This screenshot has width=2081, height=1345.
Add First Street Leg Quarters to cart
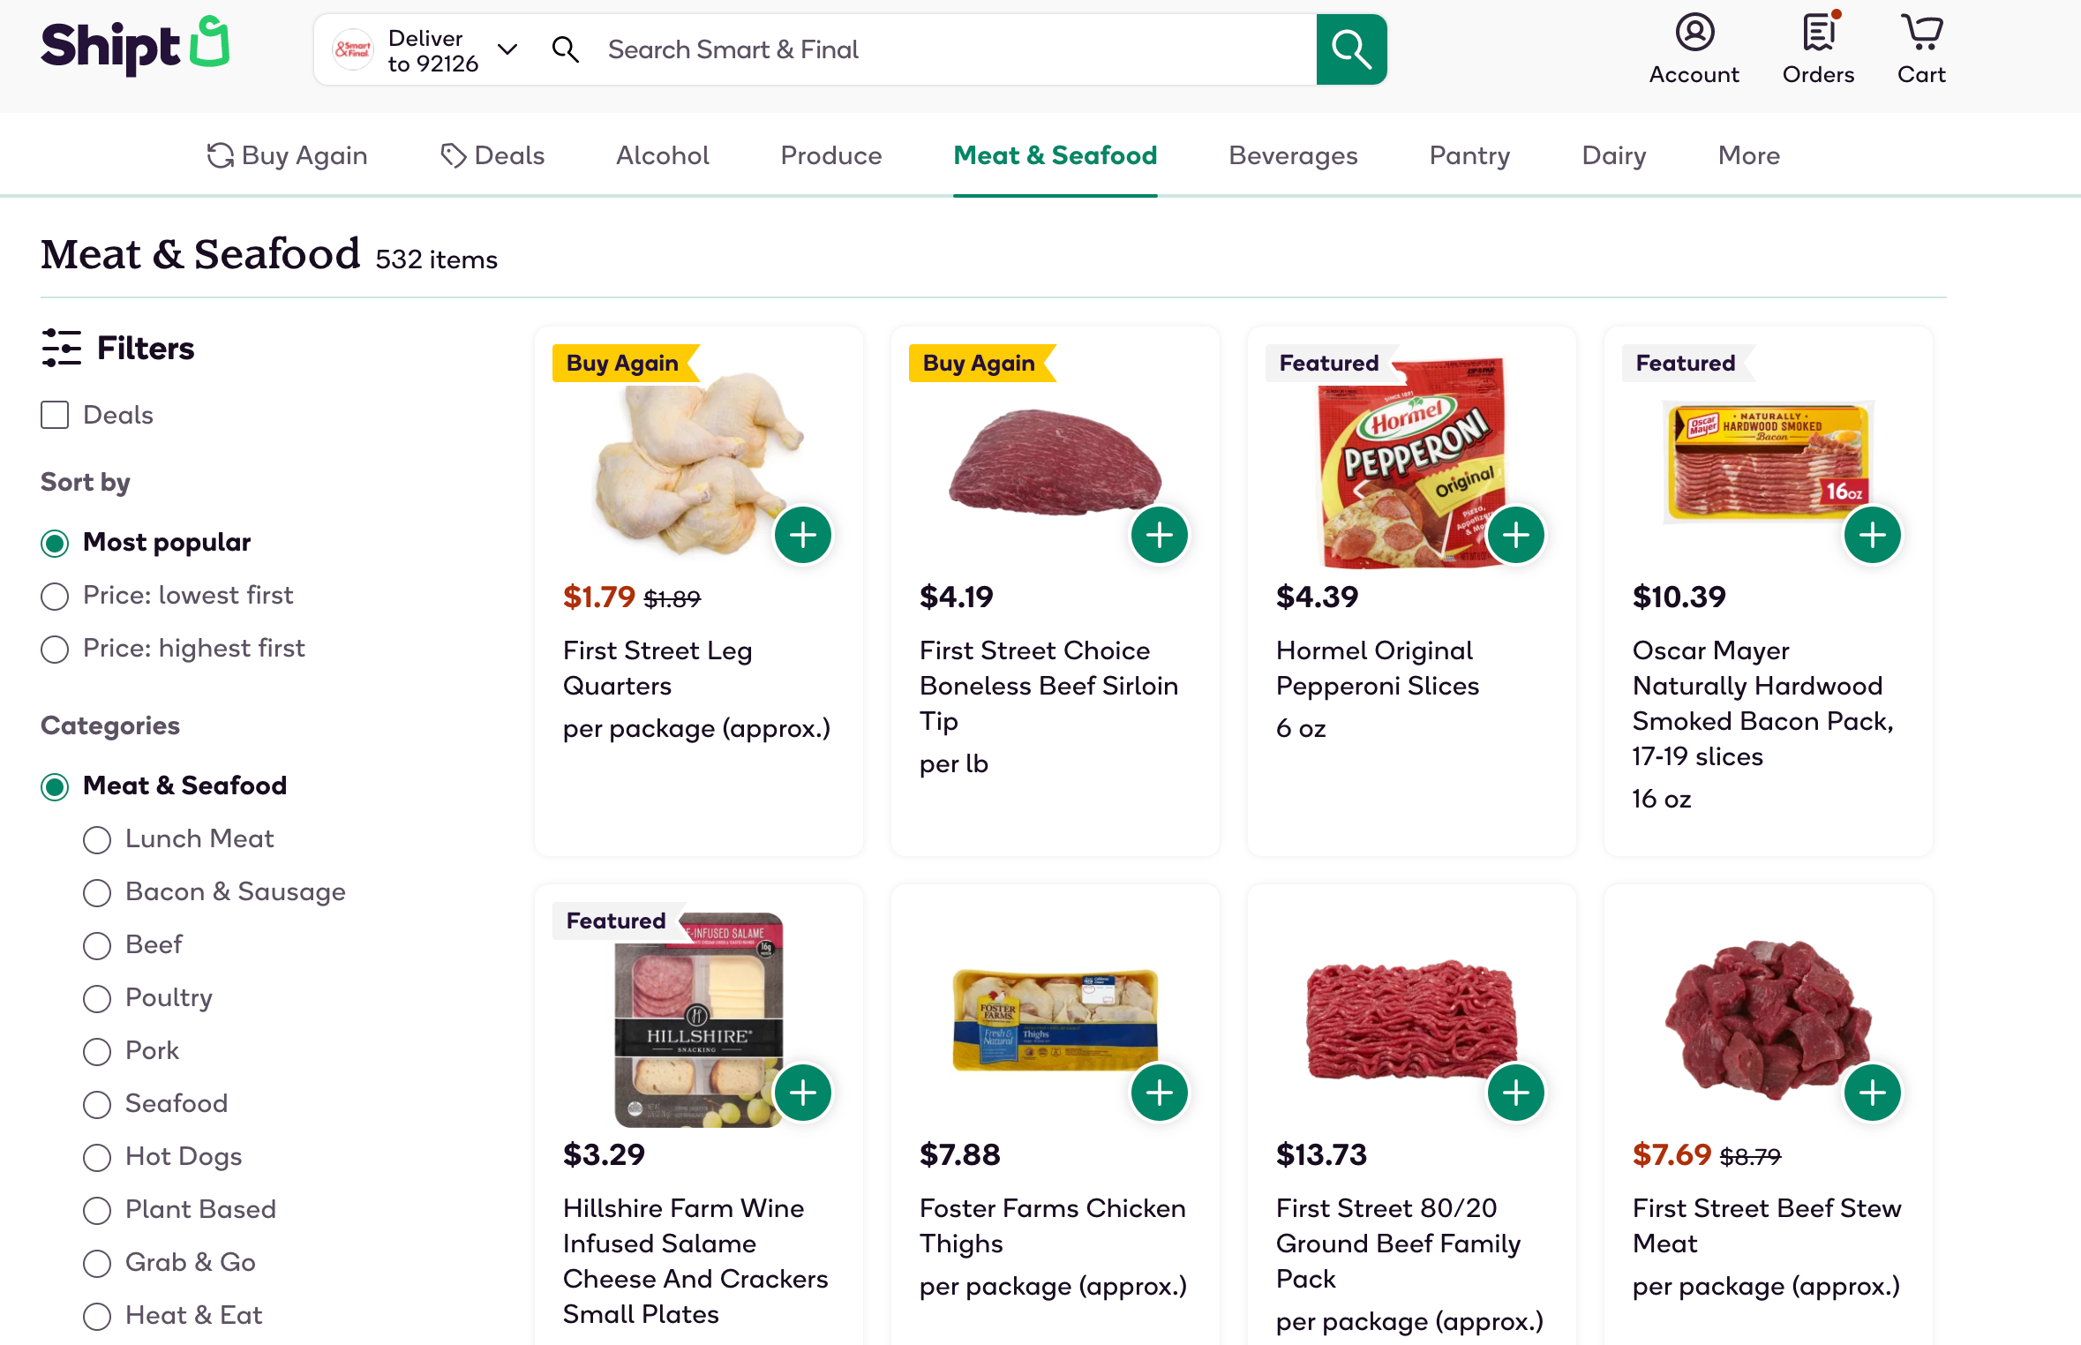802,535
